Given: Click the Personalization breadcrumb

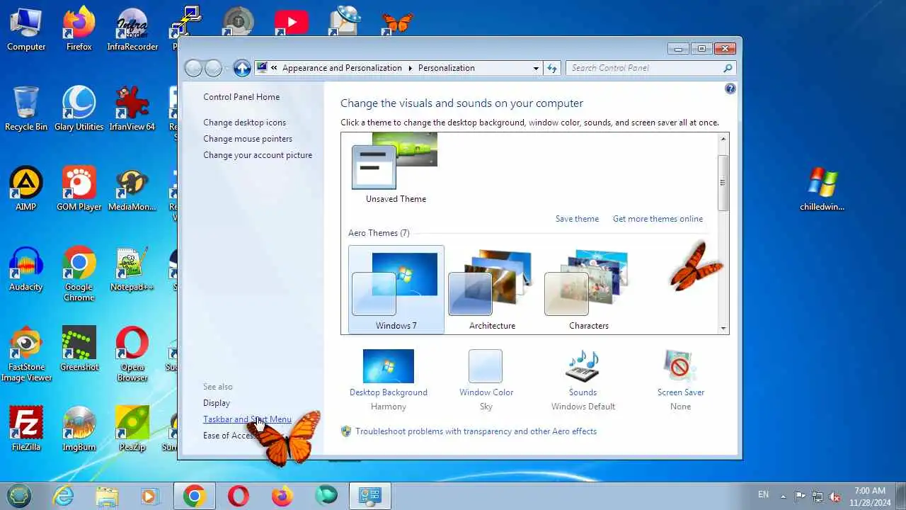Looking at the screenshot, I should click(447, 68).
